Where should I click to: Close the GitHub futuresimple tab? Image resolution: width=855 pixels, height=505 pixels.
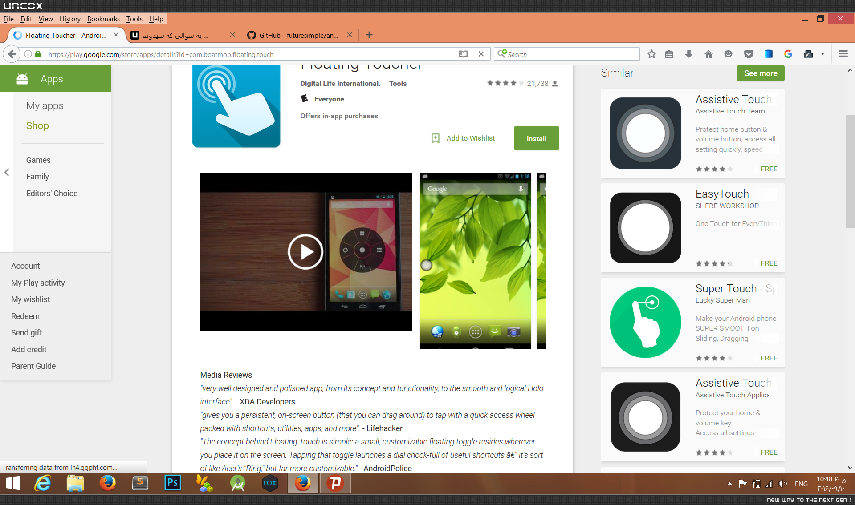[x=350, y=35]
